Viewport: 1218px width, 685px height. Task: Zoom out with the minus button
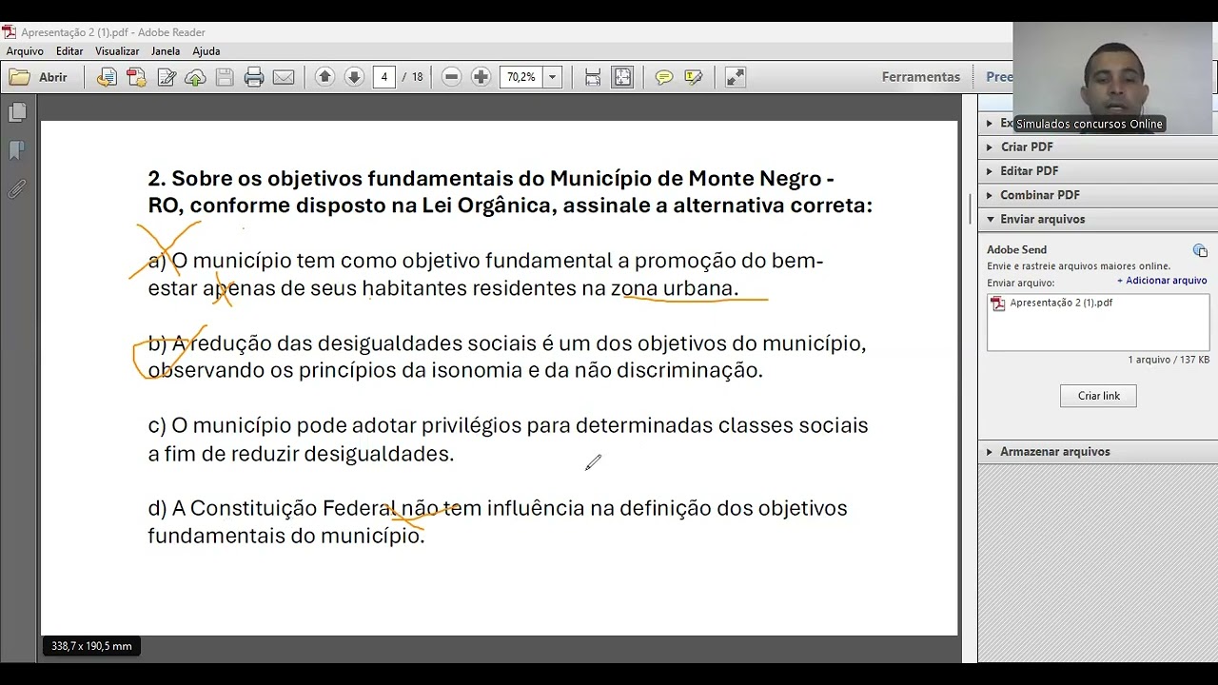(x=452, y=77)
